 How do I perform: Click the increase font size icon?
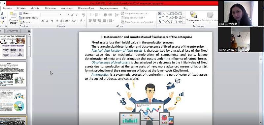[x=72, y=15]
